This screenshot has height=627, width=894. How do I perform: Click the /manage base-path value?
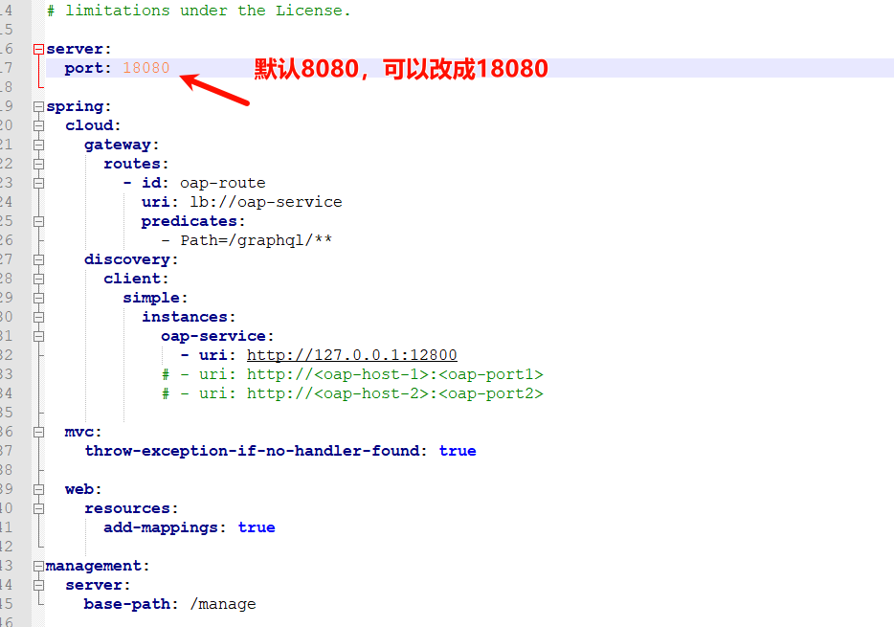pyautogui.click(x=222, y=604)
